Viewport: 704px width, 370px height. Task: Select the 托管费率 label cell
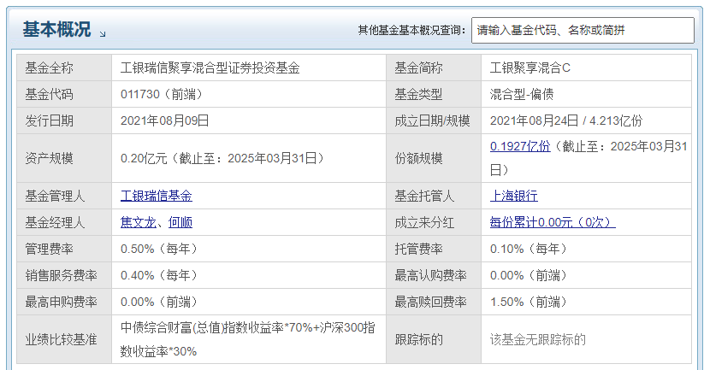pyautogui.click(x=434, y=249)
